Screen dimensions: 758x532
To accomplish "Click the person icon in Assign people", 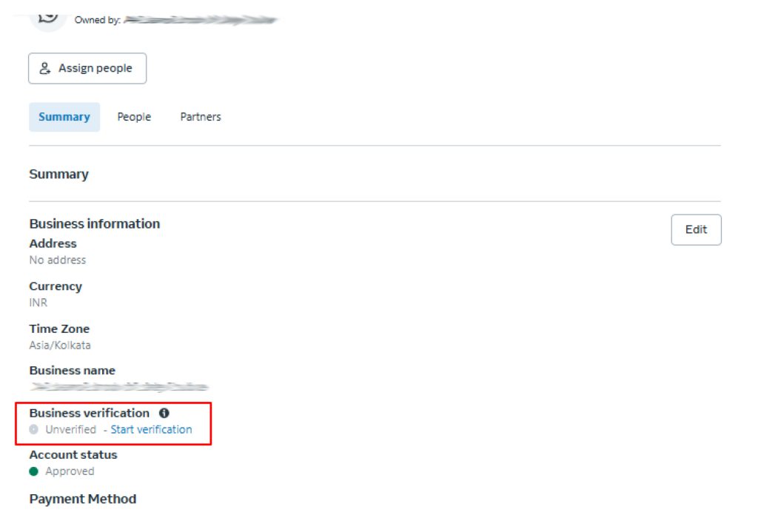I will pyautogui.click(x=44, y=69).
